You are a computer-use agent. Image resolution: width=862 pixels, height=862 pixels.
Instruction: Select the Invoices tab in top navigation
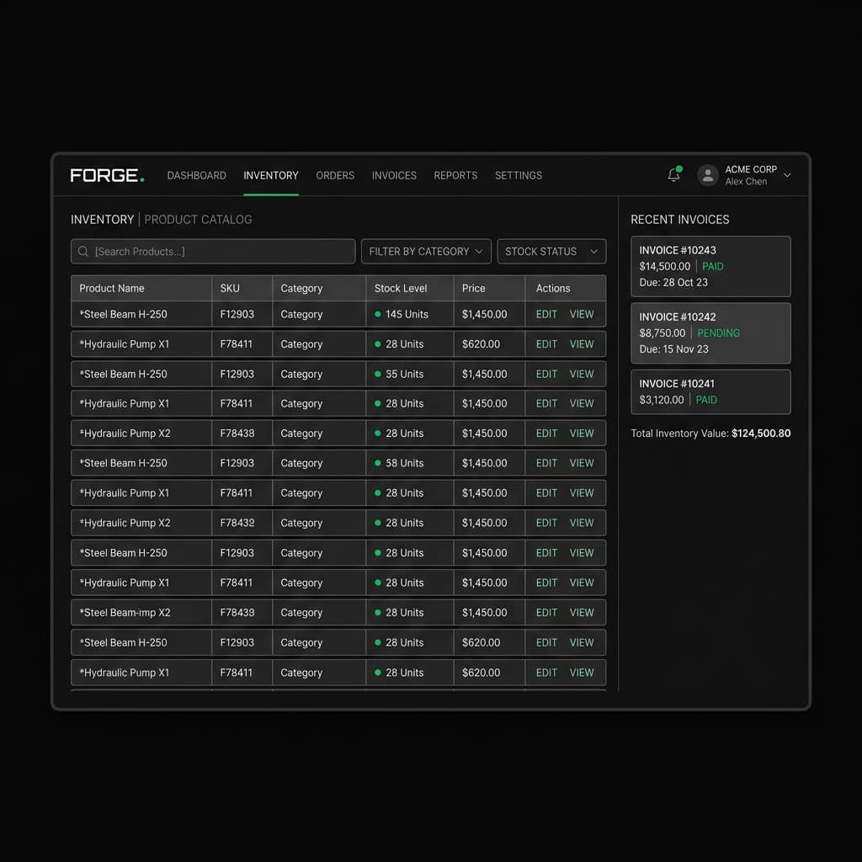tap(394, 175)
